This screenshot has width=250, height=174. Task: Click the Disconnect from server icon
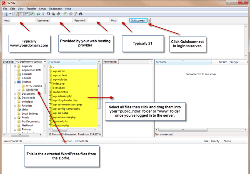click(x=54, y=14)
